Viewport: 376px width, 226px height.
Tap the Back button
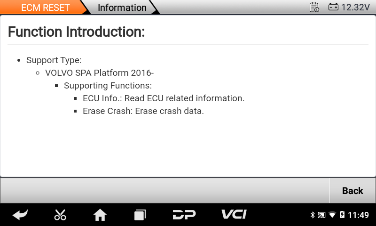[x=352, y=191]
